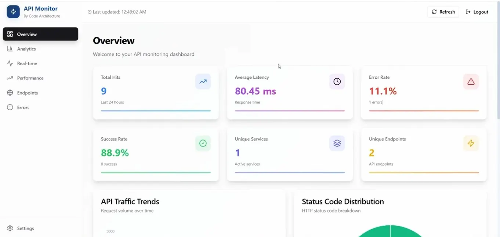Click the "By Code Architecture" subtitle
This screenshot has height=237, width=500.
pyautogui.click(x=42, y=16)
